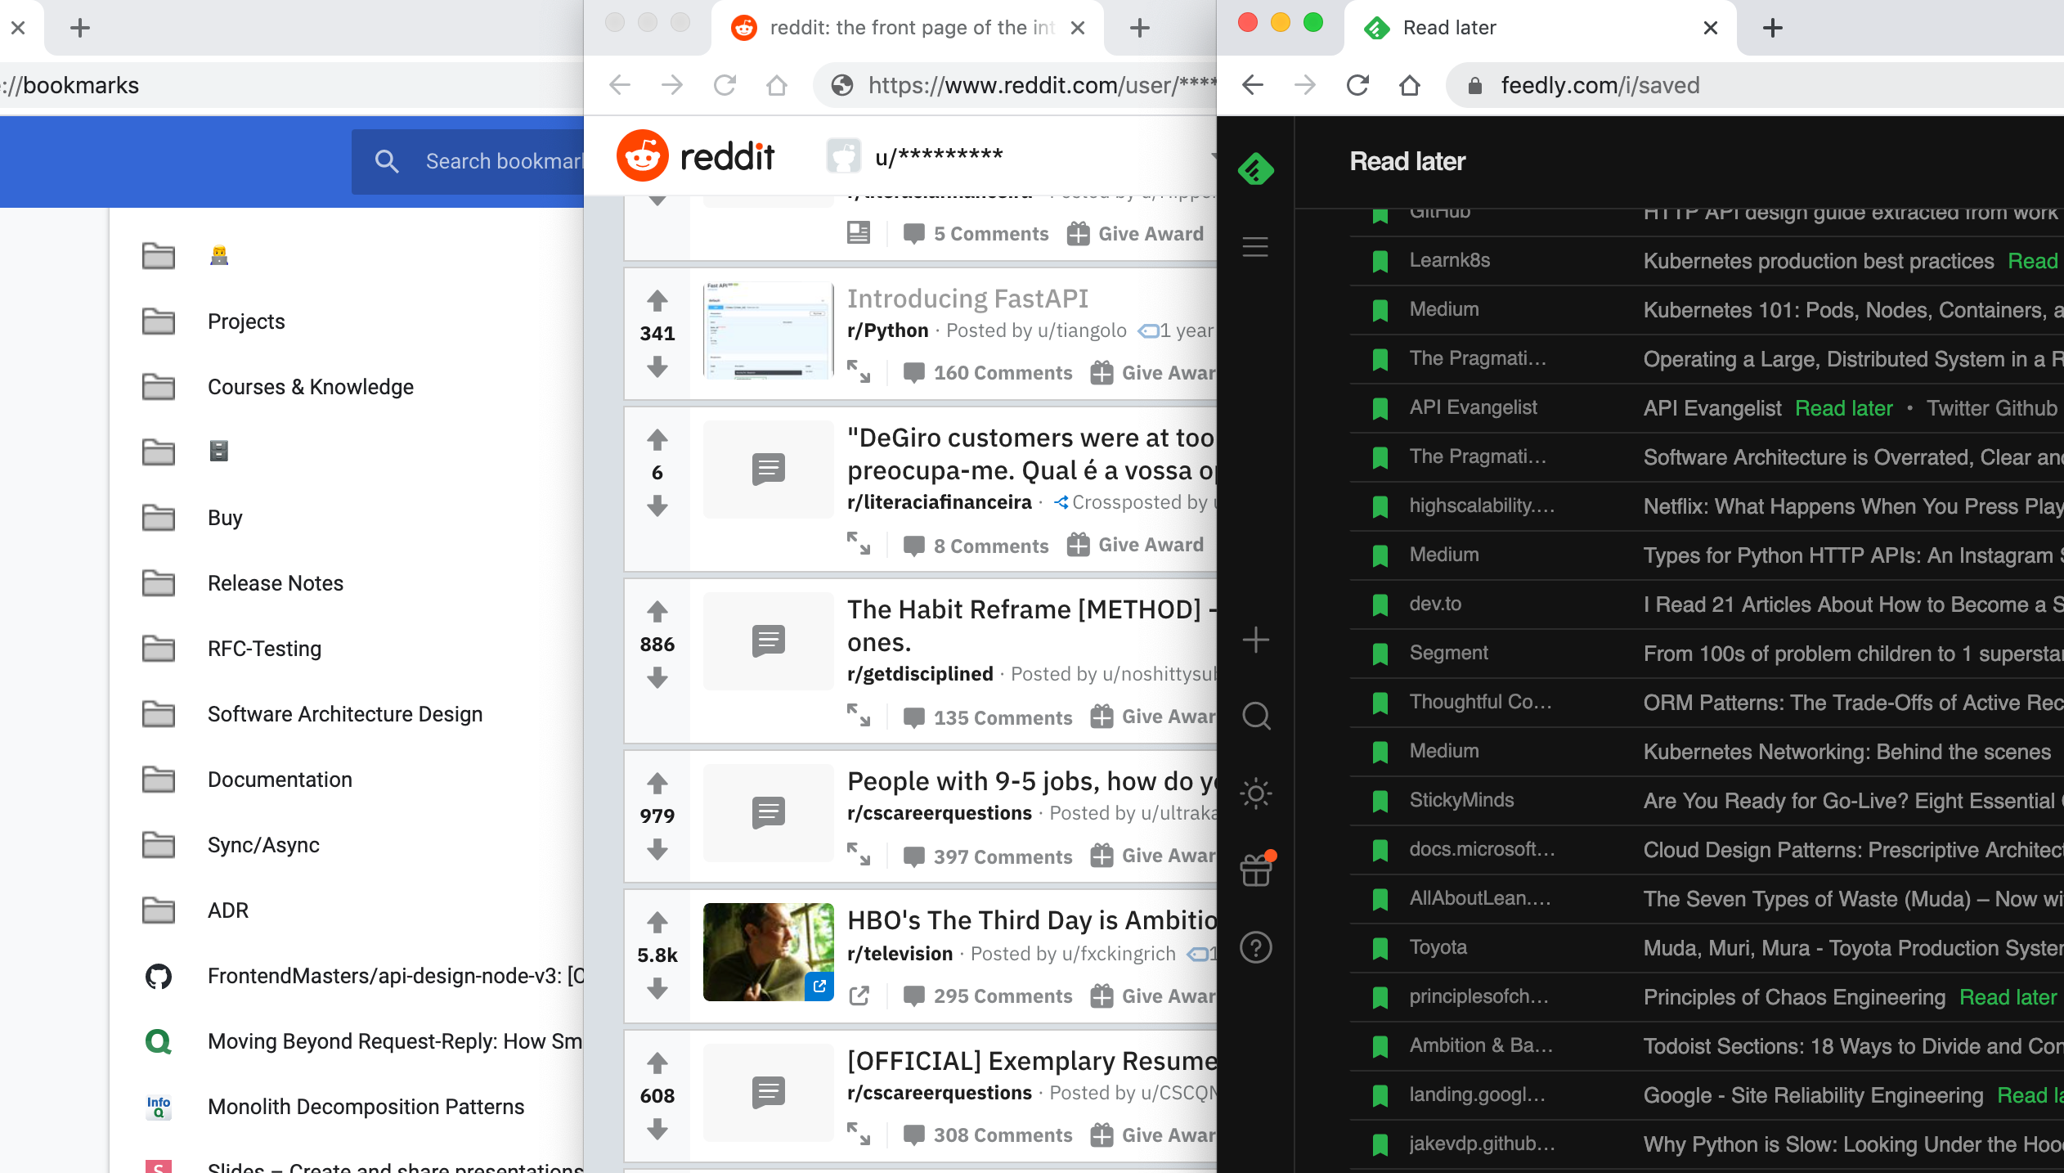This screenshot has width=2064, height=1173.
Task: Open the Feedly gift icon
Action: click(1257, 870)
